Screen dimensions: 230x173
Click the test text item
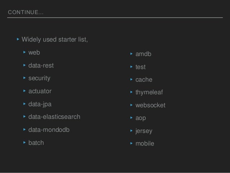[140, 67]
